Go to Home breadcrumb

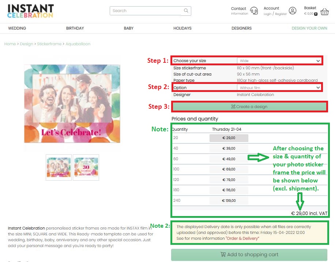10,44
